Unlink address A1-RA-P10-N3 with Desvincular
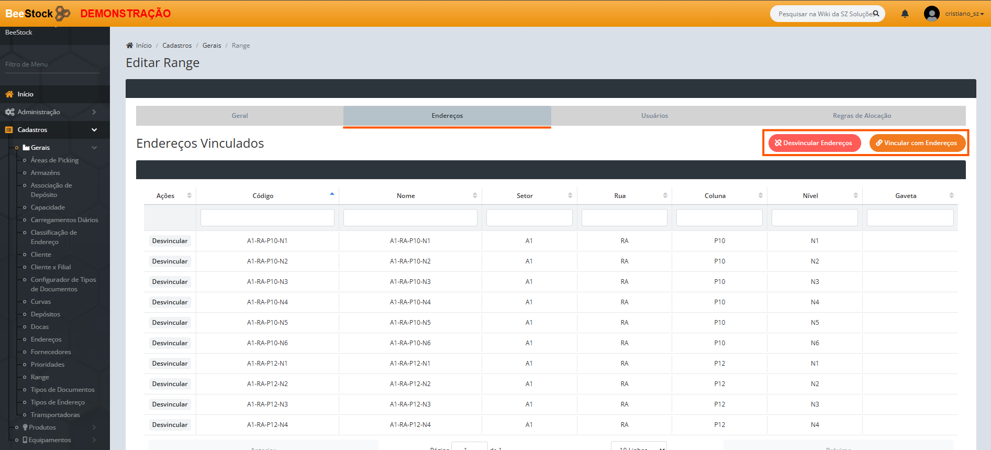 pos(170,282)
